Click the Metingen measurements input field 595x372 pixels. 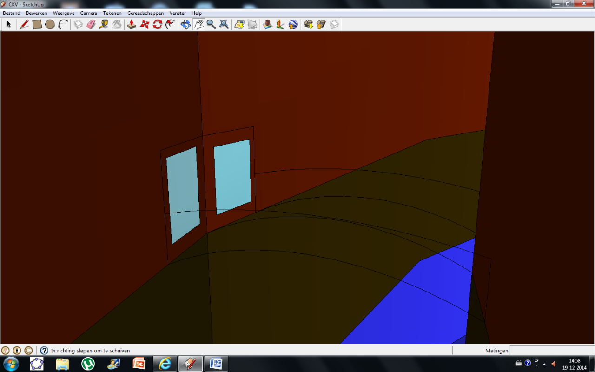[x=552, y=351]
